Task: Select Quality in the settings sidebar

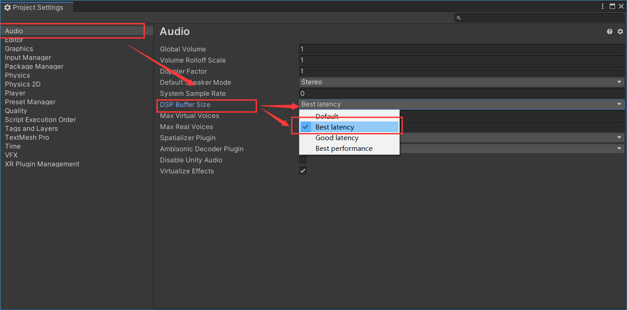Action: (x=16, y=110)
